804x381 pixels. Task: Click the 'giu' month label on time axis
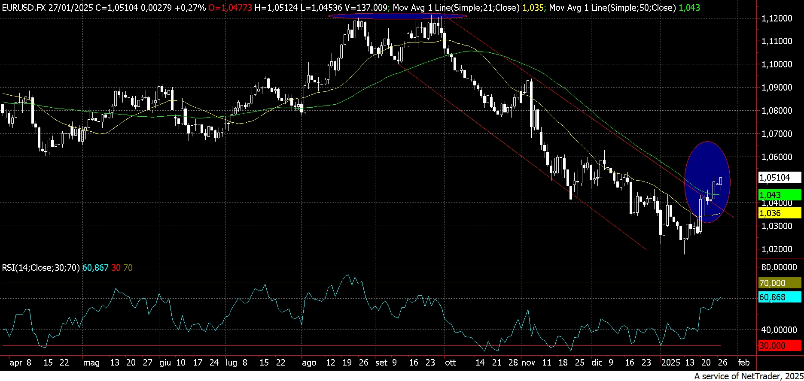point(165,363)
